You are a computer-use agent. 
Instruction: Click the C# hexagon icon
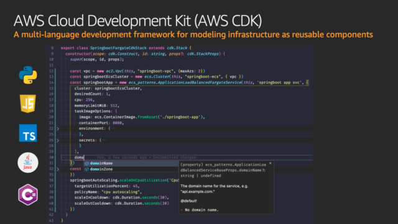[x=28, y=195]
